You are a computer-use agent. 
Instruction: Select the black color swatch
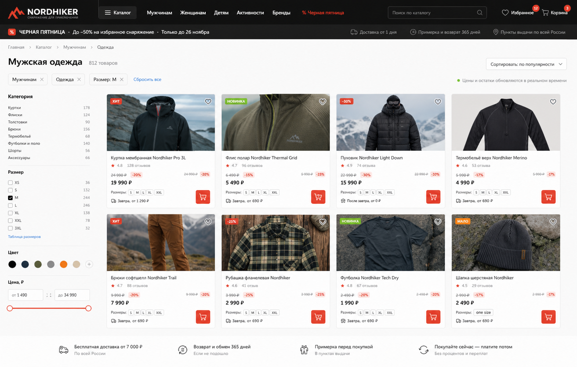click(12, 264)
